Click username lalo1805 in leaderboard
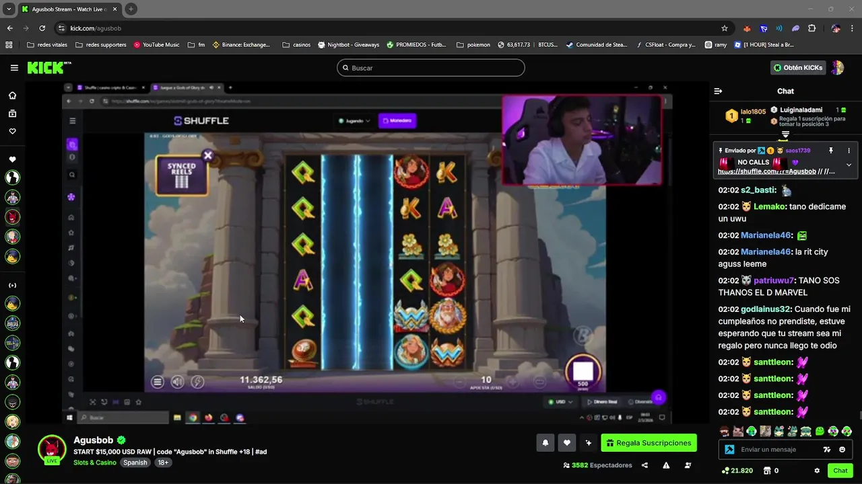The width and height of the screenshot is (862, 484). [x=753, y=112]
